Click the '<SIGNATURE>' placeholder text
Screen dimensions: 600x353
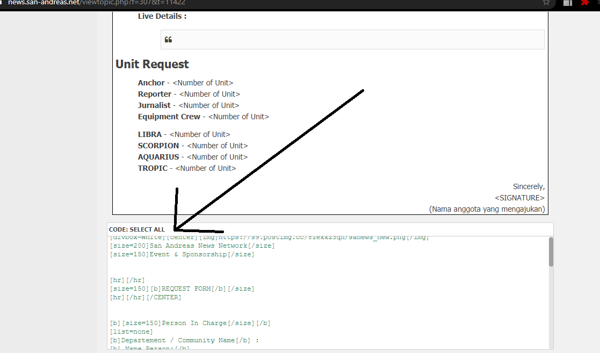coord(519,198)
